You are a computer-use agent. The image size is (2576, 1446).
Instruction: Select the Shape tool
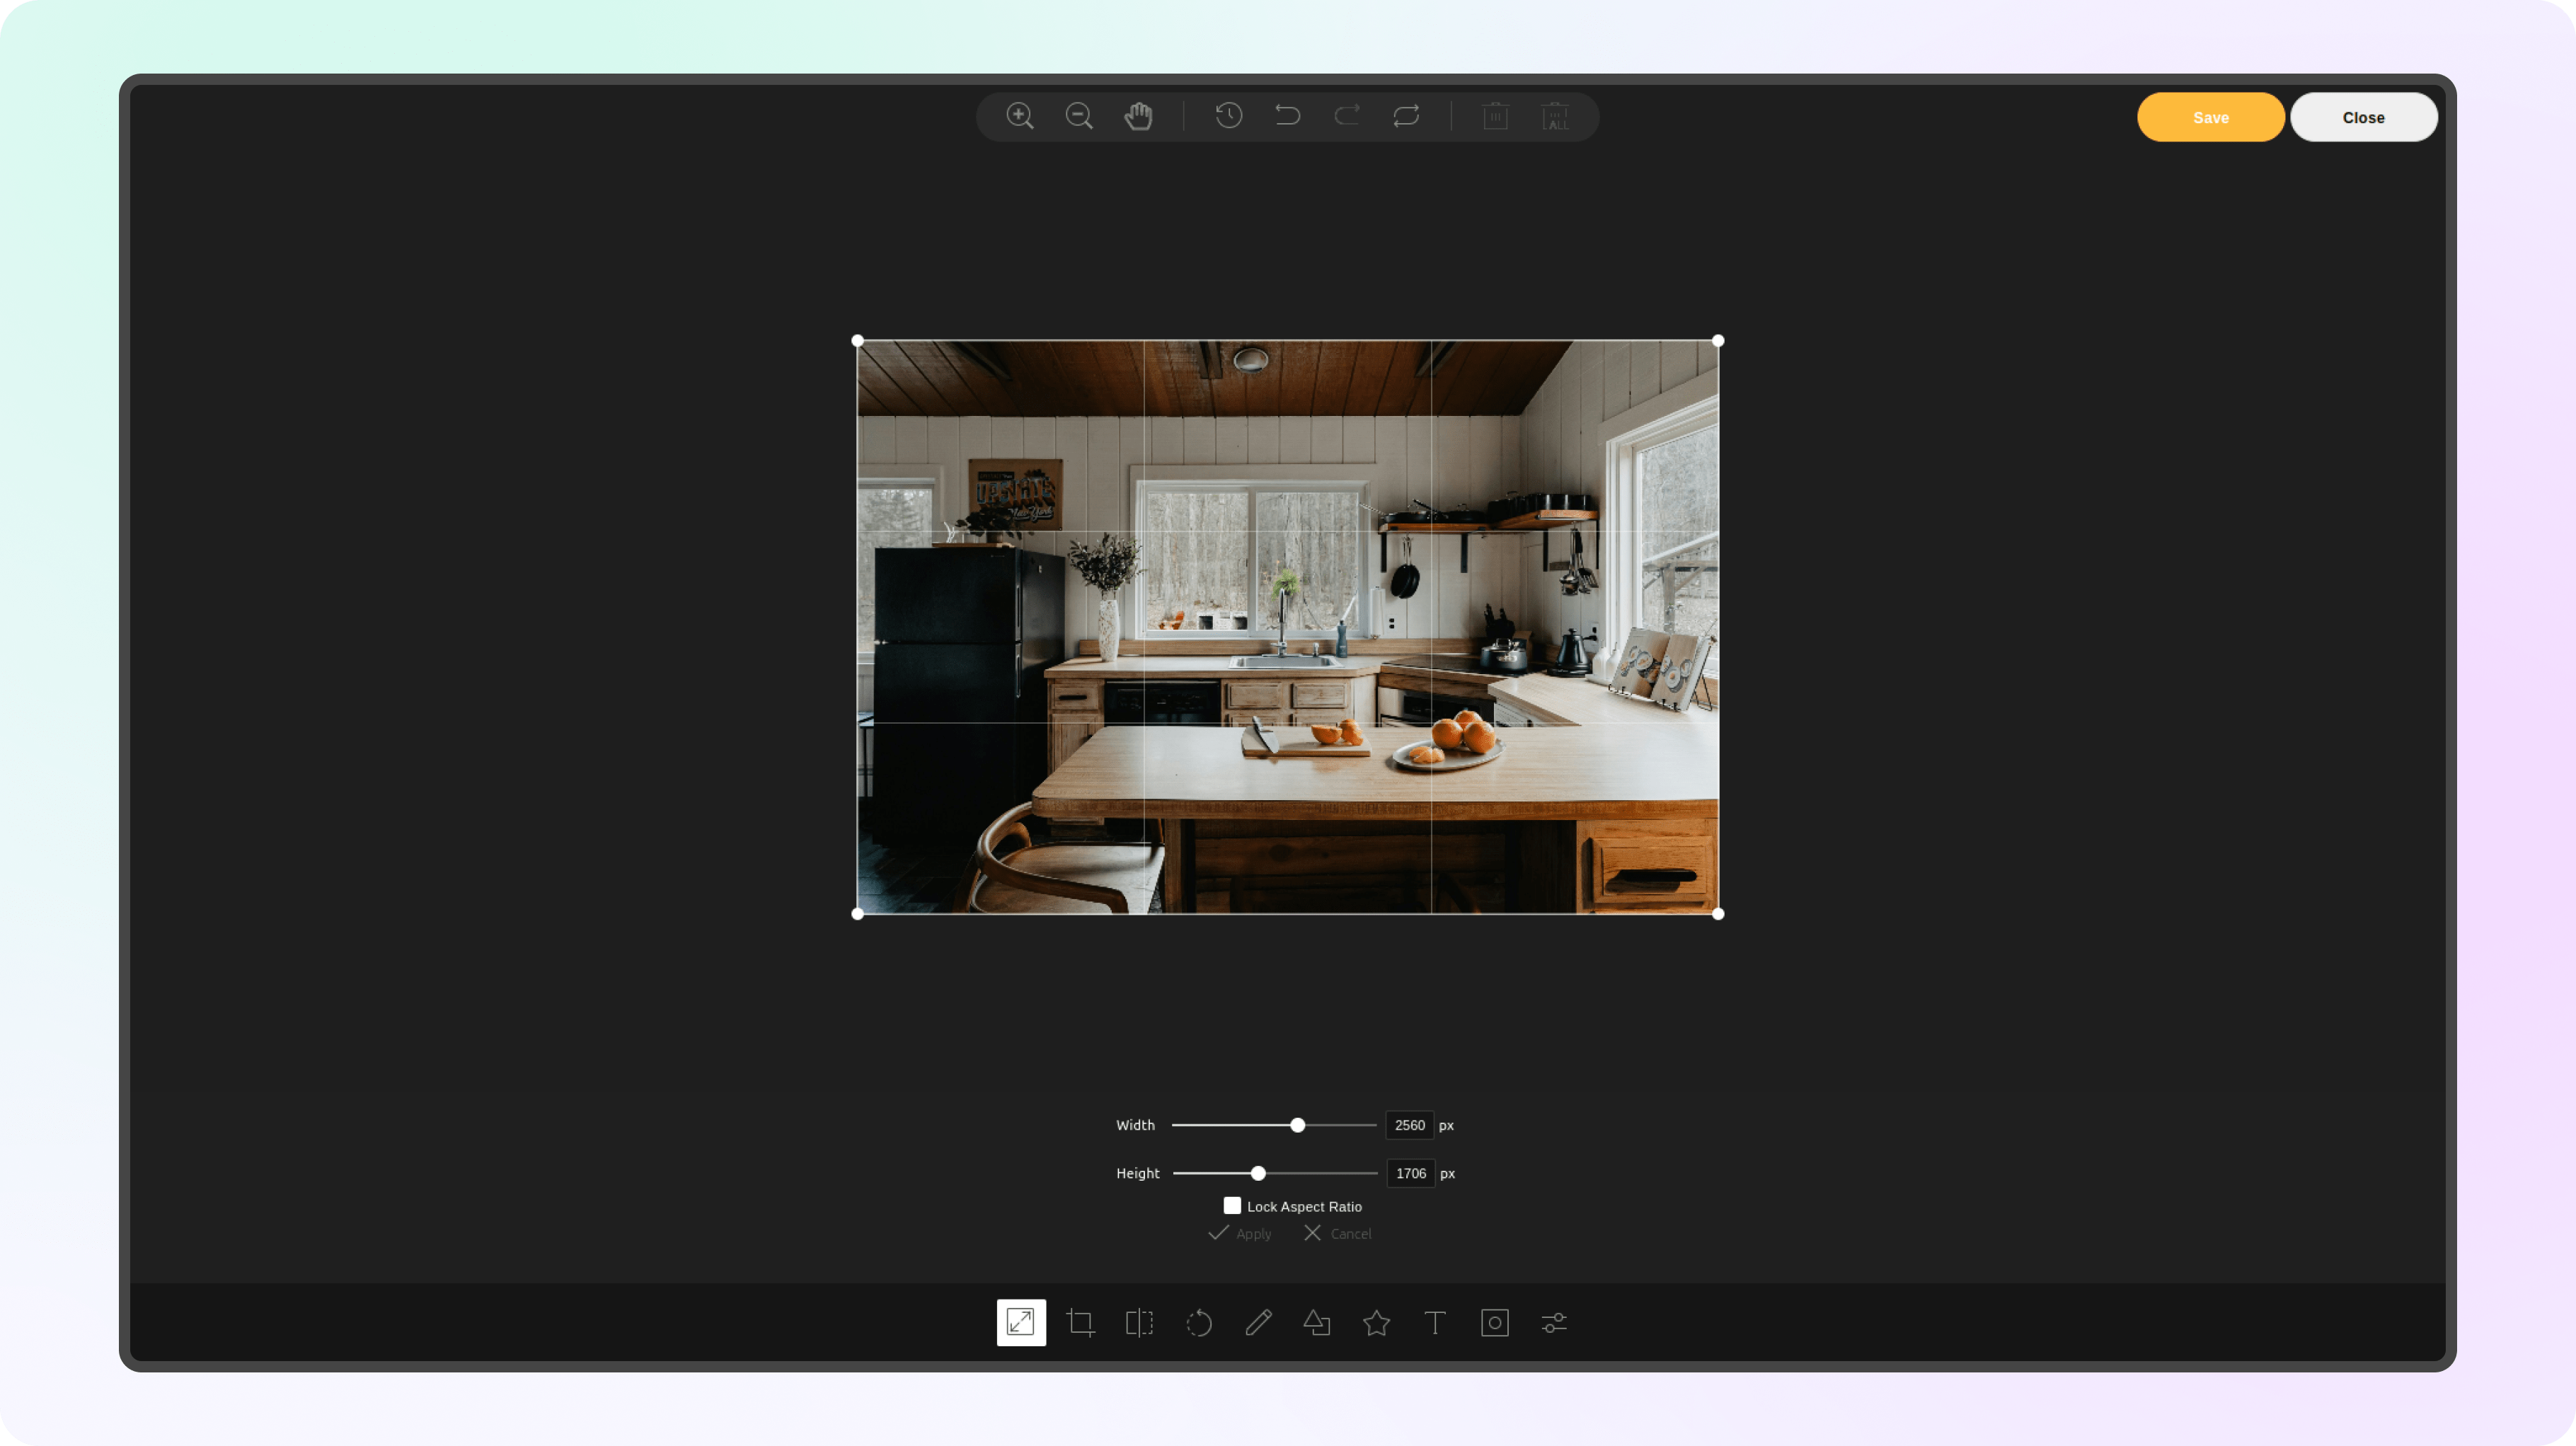coord(1317,1322)
